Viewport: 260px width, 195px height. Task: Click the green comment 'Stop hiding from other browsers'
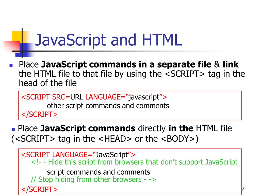coord(90,180)
